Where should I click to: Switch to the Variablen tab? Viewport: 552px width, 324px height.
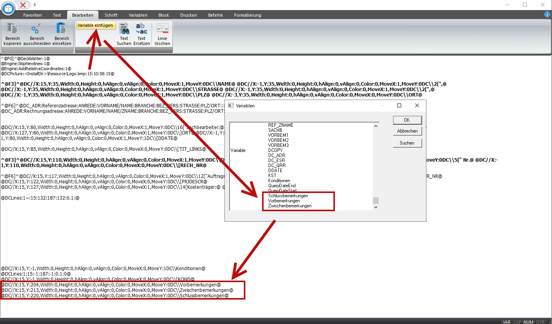coord(138,15)
